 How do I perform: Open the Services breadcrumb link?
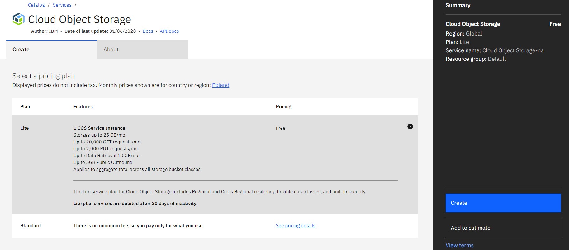[x=62, y=5]
